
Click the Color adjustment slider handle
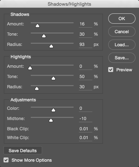pyautogui.click(x=53, y=110)
